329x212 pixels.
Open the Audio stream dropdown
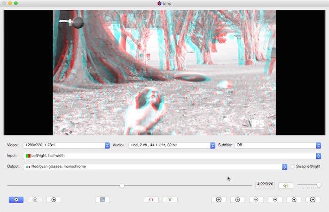pyautogui.click(x=172, y=145)
